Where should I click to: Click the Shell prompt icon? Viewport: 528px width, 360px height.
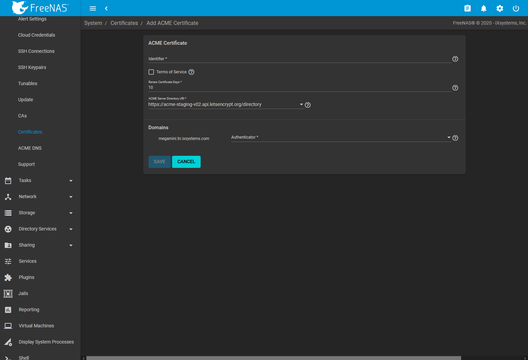pos(8,358)
